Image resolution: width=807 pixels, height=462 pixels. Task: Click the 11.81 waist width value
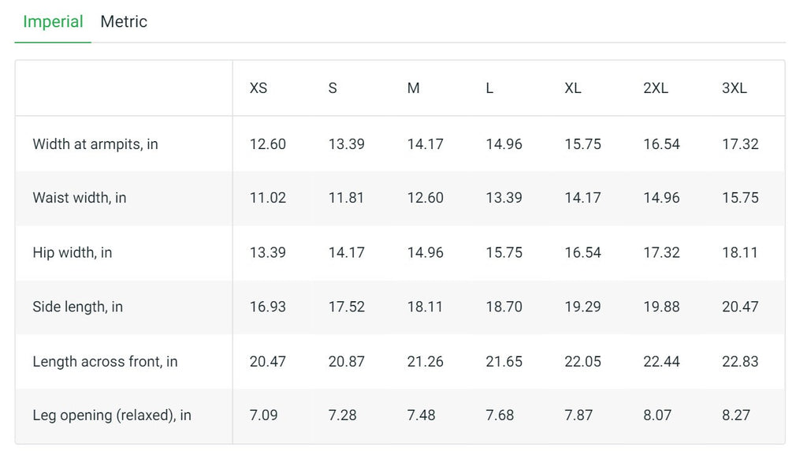(346, 198)
